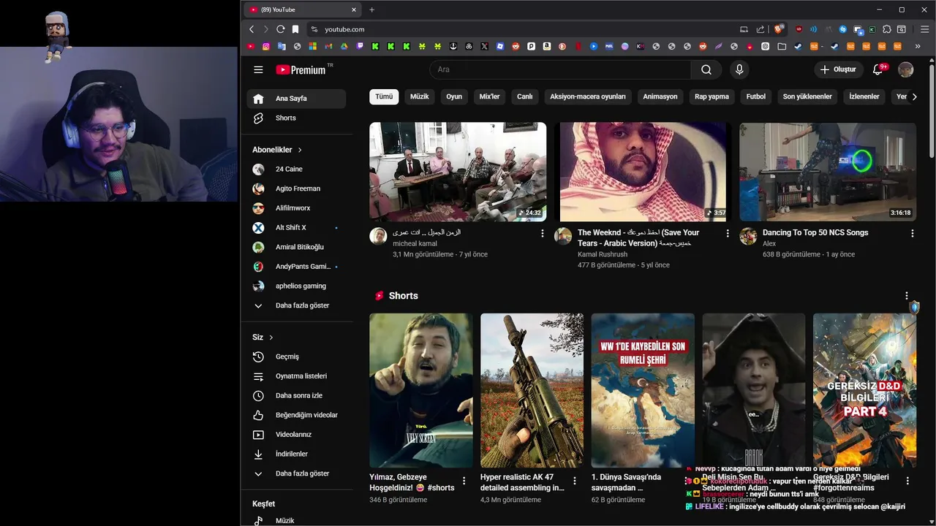Start voice search with microphone icon
Image resolution: width=936 pixels, height=526 pixels.
click(x=739, y=69)
